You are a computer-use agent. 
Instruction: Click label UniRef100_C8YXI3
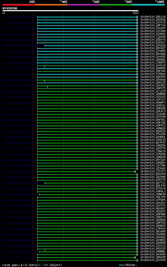(x=153, y=246)
